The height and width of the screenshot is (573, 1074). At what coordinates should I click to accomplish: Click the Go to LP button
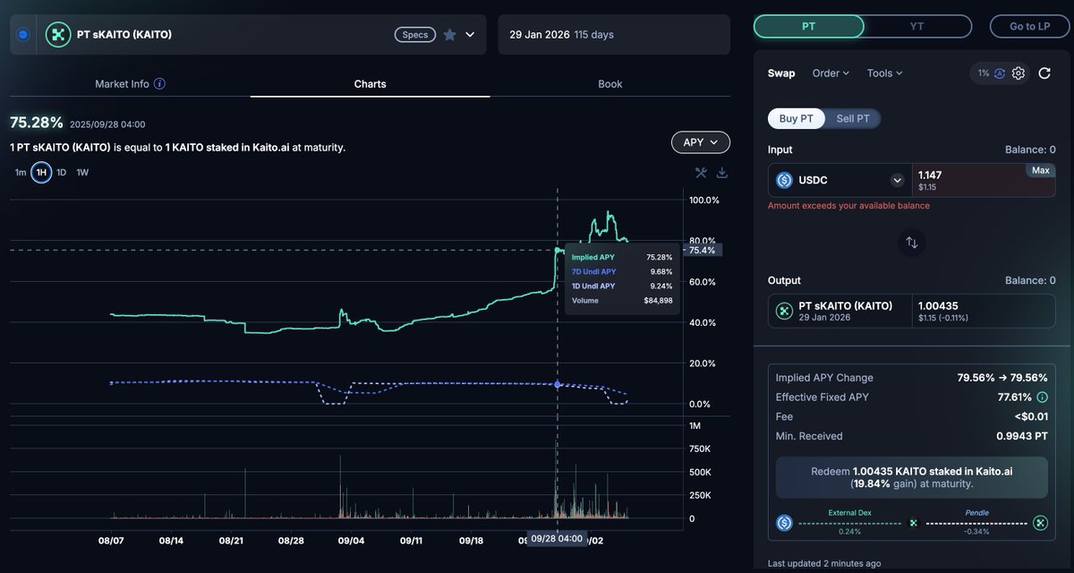point(1029,27)
